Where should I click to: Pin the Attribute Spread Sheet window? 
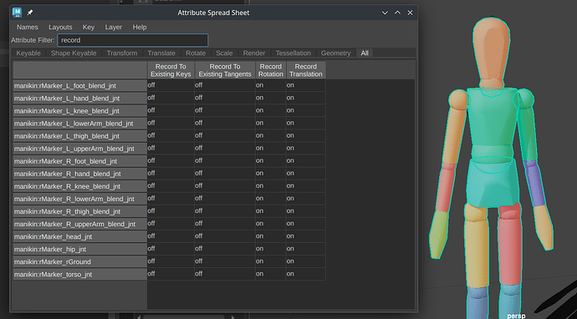(30, 13)
